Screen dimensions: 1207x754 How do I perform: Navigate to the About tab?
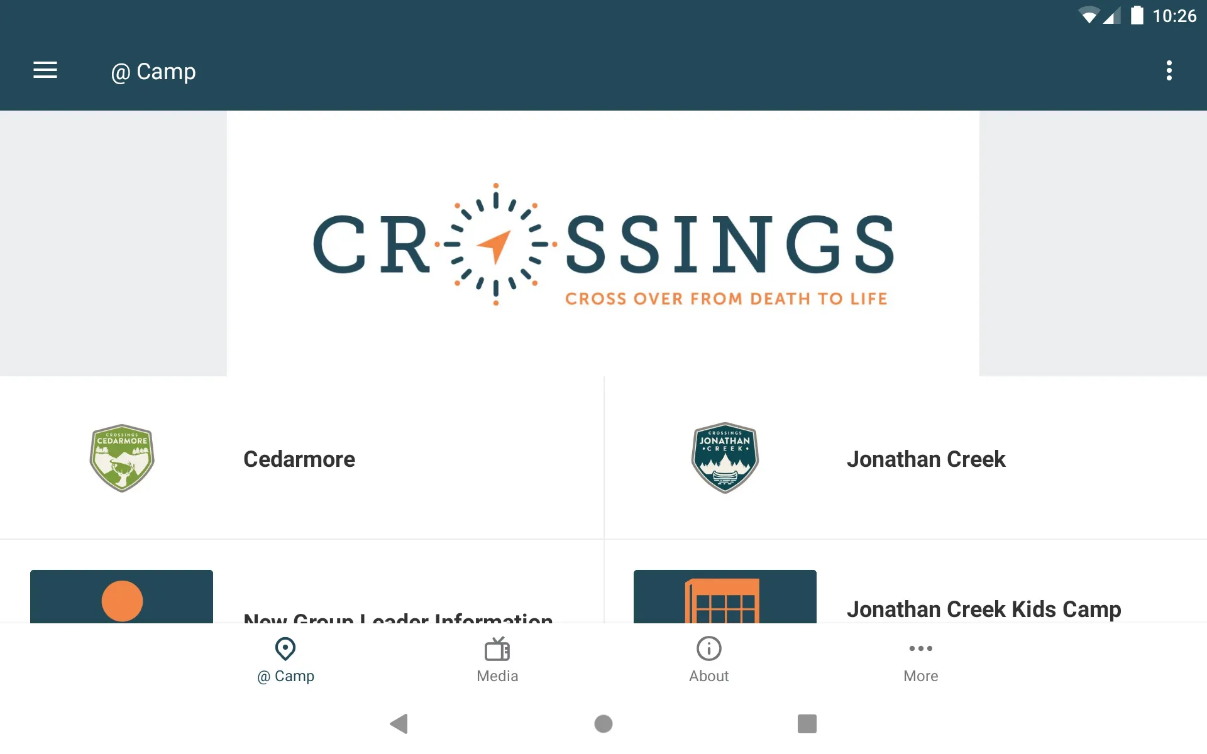[x=709, y=658]
